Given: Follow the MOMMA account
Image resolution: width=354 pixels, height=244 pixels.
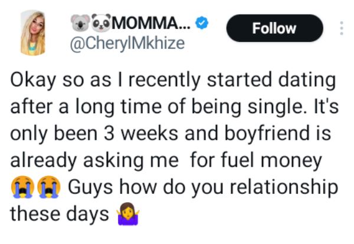Looking at the screenshot, I should 275,28.
